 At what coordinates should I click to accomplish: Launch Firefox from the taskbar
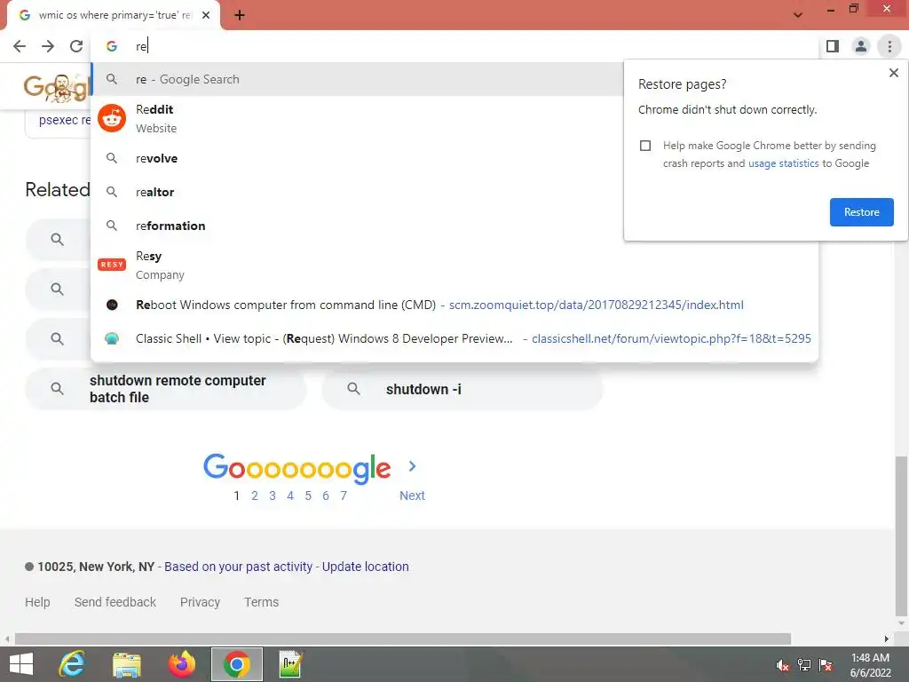click(x=181, y=664)
